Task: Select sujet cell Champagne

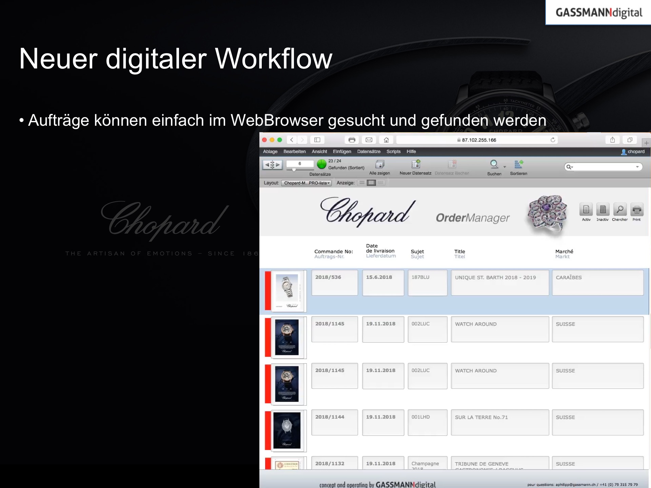Action: pos(428,463)
